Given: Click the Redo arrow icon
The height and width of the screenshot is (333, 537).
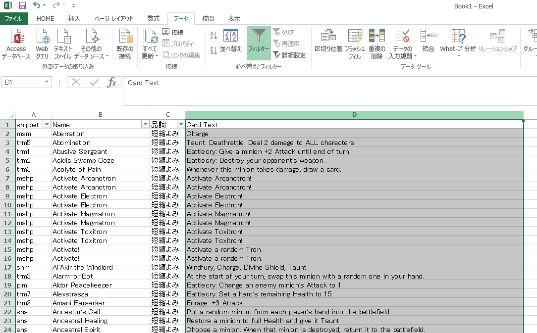Looking at the screenshot, I should 56,5.
